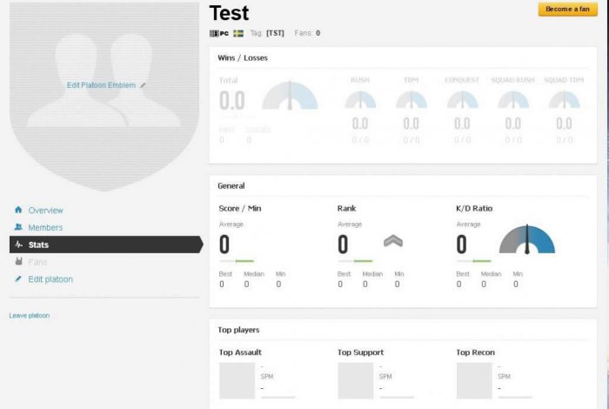This screenshot has height=409, width=609.
Task: Click the Swedish flag icon
Action: (x=238, y=33)
